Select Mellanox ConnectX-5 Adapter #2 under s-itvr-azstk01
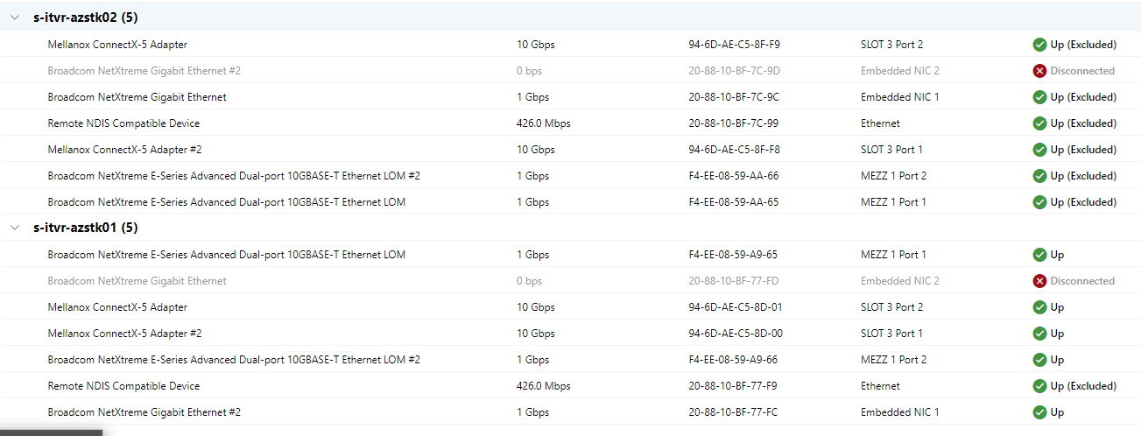The height and width of the screenshot is (436, 1141). coord(124,334)
